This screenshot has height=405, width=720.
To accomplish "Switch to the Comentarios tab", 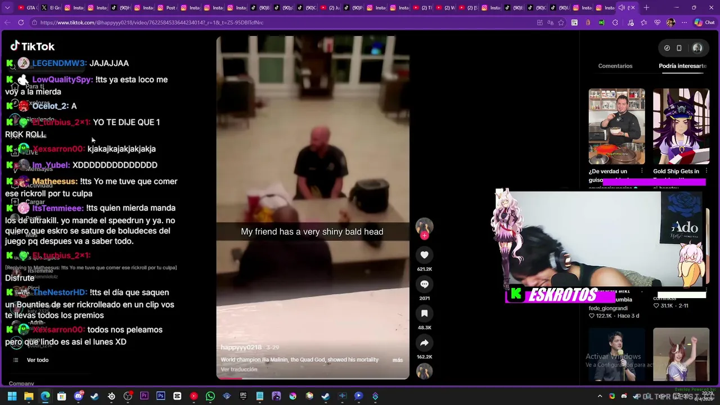I will [615, 66].
